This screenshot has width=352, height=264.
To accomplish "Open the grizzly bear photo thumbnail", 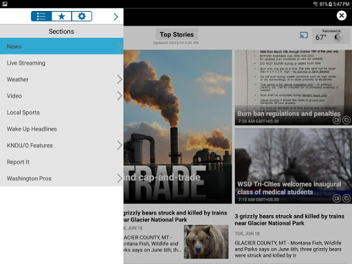I will (x=206, y=241).
